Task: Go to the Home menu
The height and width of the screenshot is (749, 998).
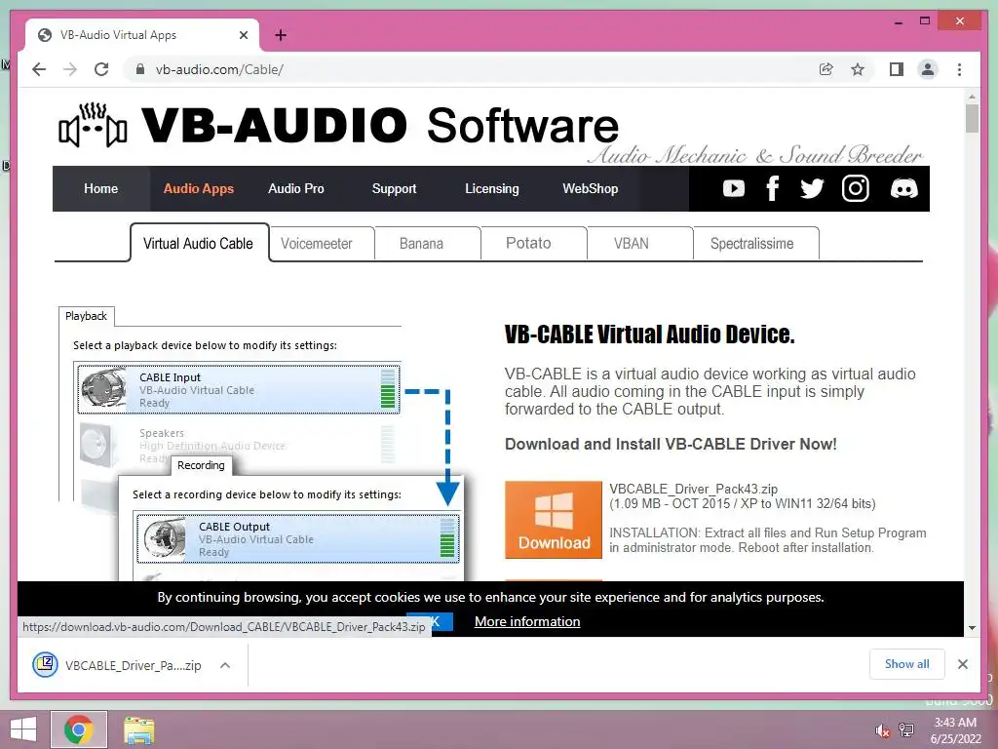Action: (x=100, y=188)
